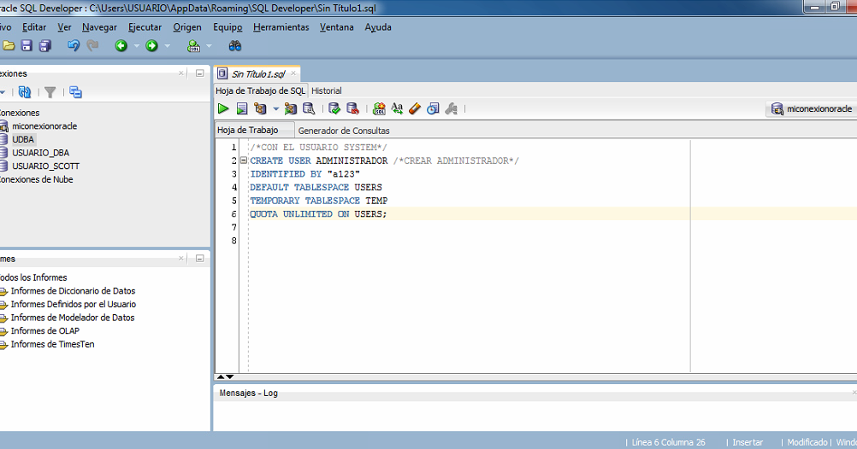Open Herramientas menu
The width and height of the screenshot is (857, 449).
pyautogui.click(x=281, y=26)
